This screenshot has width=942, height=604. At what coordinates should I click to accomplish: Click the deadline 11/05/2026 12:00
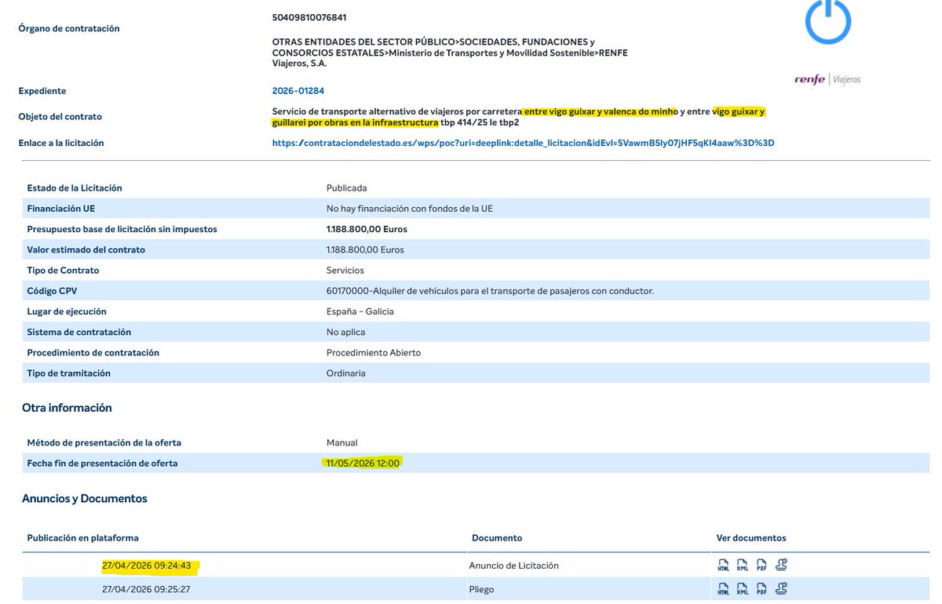coord(363,463)
